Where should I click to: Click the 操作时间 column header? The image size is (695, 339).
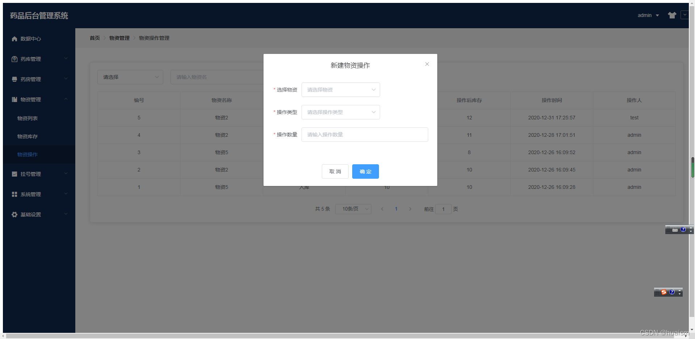552,100
